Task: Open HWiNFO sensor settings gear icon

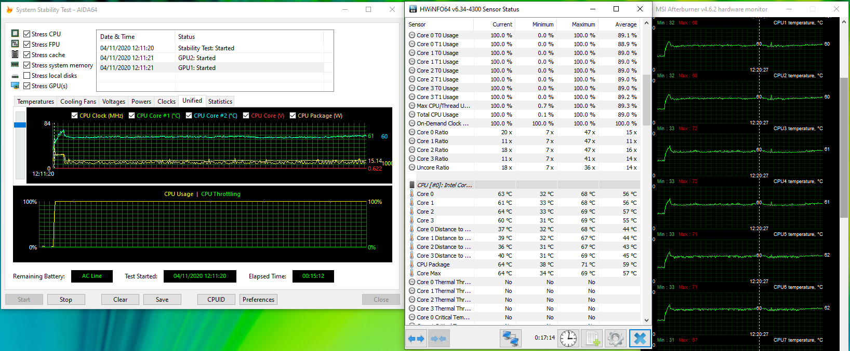Action: tap(616, 339)
